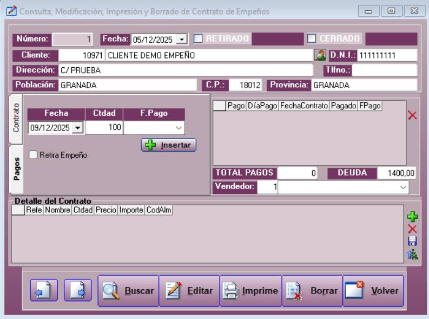Expand the F.Pago payment method dropdown
Image resolution: width=429 pixels, height=319 pixels.
179,128
